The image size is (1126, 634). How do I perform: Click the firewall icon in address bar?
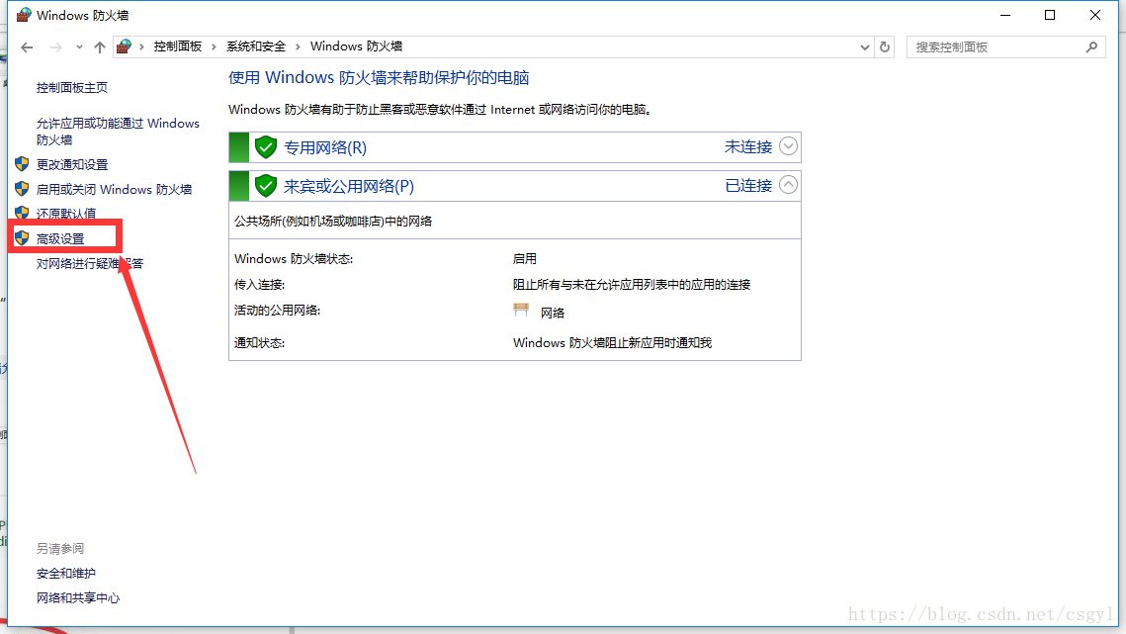pos(124,46)
